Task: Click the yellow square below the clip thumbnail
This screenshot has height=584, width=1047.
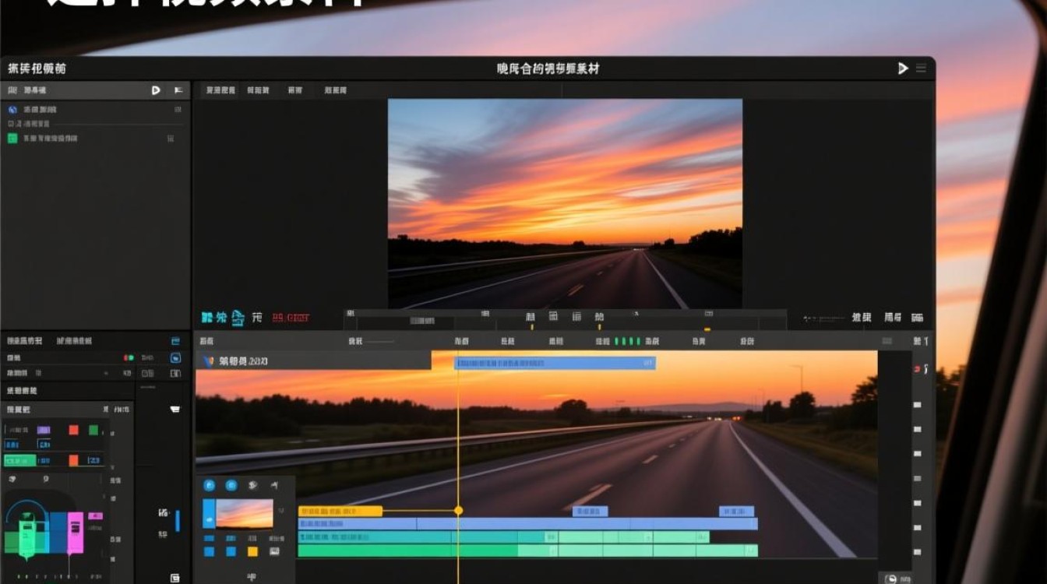Action: click(x=252, y=551)
